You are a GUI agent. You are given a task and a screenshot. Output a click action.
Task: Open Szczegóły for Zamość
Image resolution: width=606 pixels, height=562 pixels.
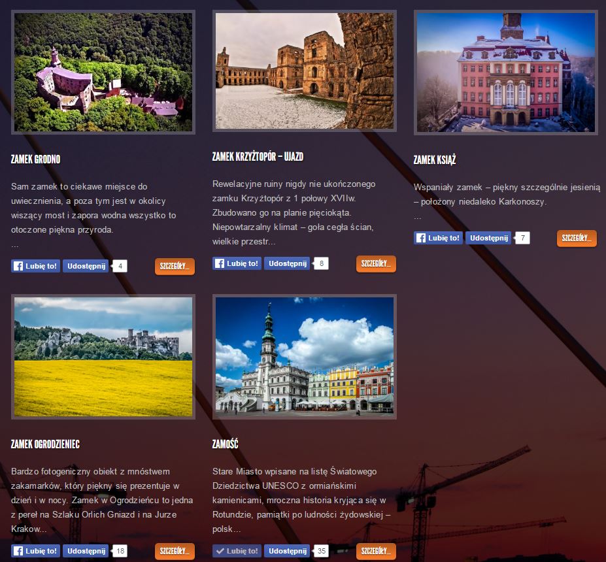[376, 551]
